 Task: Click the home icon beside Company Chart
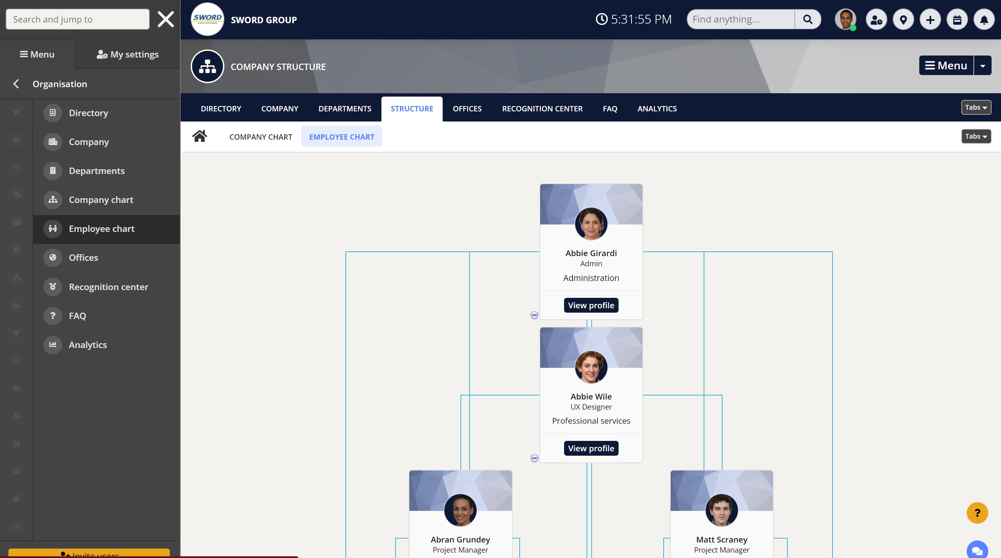[x=199, y=137]
